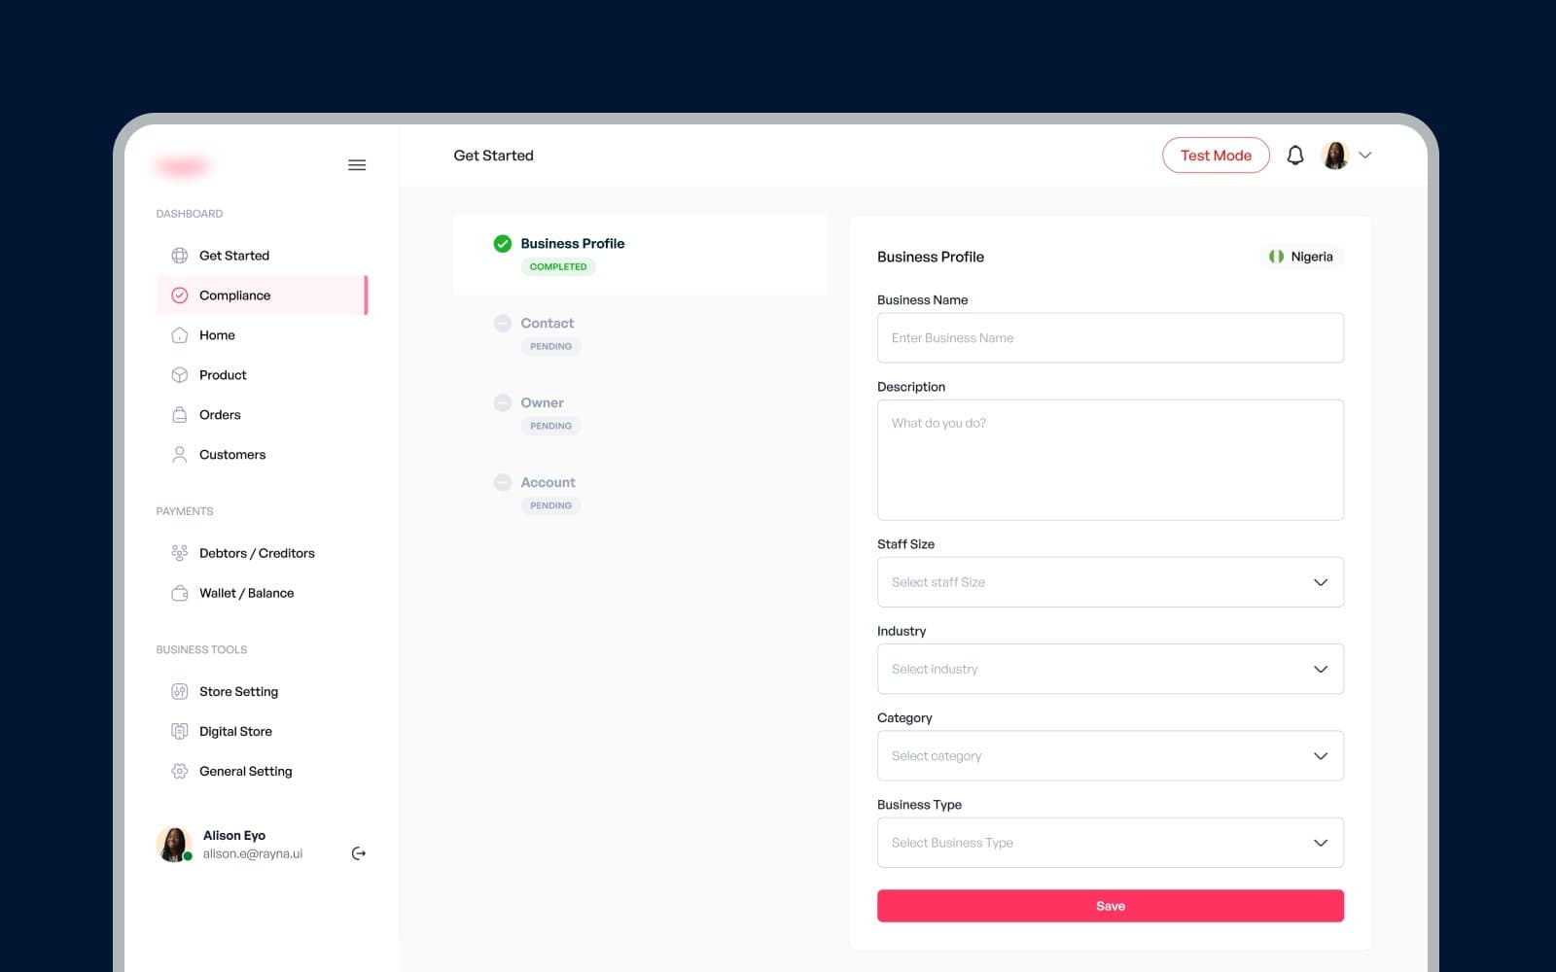
Task: Click the green Business Profile completed checkmark
Action: click(x=503, y=244)
